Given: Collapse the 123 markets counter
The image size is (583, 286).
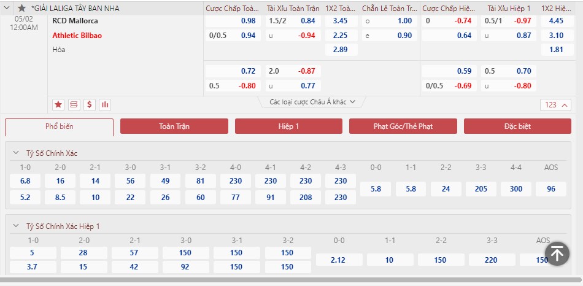Looking at the screenshot, I should (x=555, y=105).
